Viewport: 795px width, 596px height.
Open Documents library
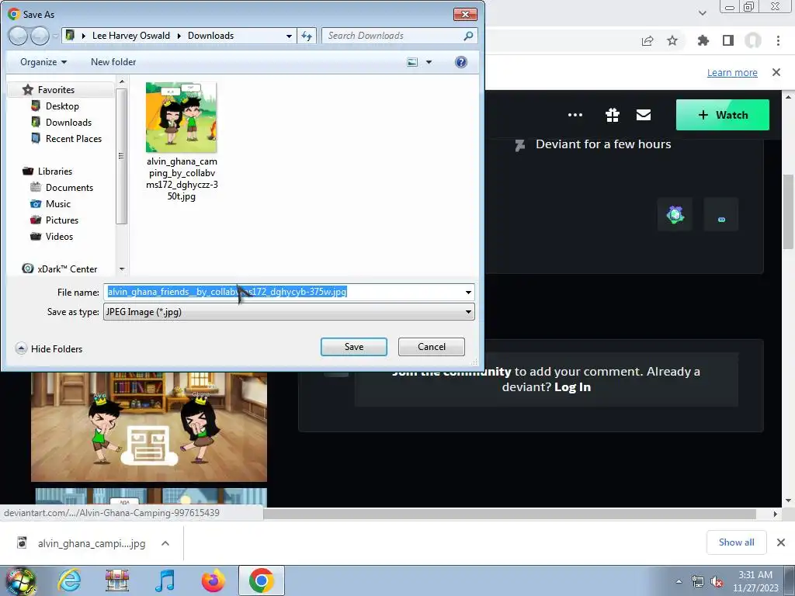coord(69,188)
